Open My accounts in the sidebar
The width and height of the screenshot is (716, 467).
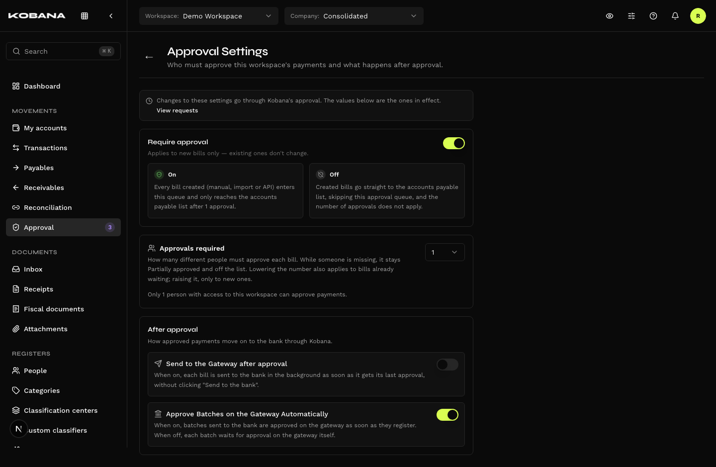click(63, 128)
